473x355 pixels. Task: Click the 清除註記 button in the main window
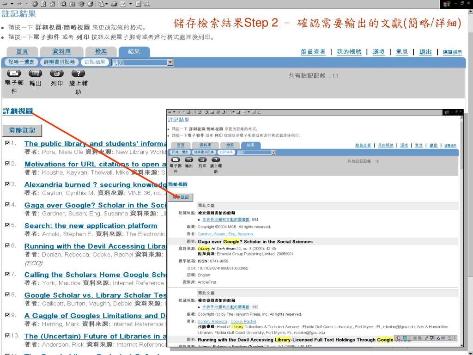[x=22, y=130]
